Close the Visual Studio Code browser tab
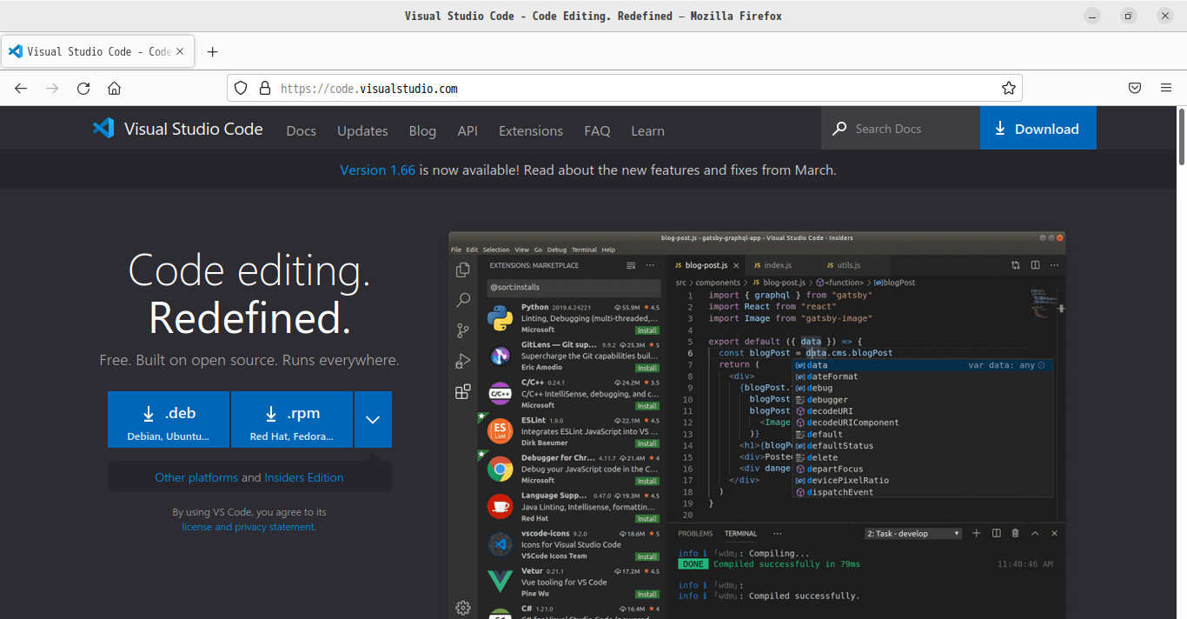1187x619 pixels. pyautogui.click(x=181, y=51)
